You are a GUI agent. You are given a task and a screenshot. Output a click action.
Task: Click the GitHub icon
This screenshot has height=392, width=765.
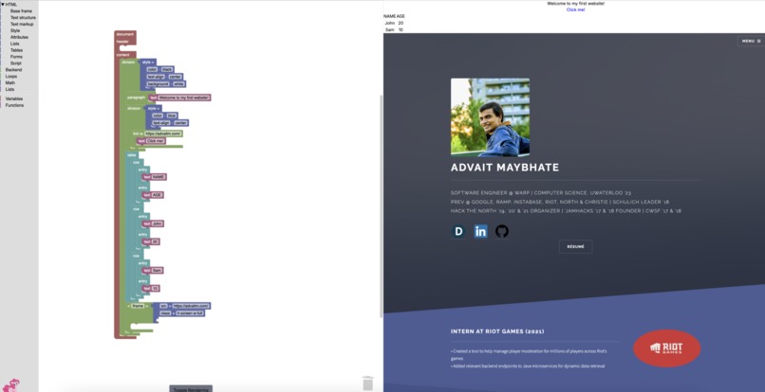click(502, 231)
